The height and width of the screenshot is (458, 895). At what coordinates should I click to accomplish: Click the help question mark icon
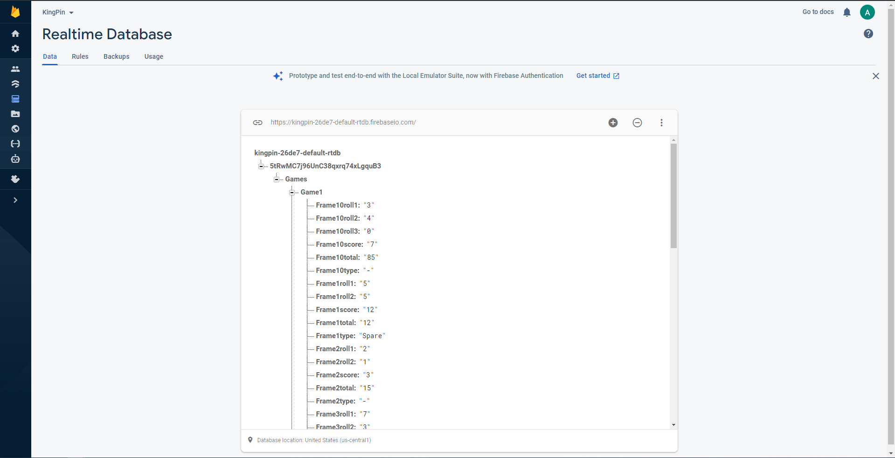coord(868,34)
